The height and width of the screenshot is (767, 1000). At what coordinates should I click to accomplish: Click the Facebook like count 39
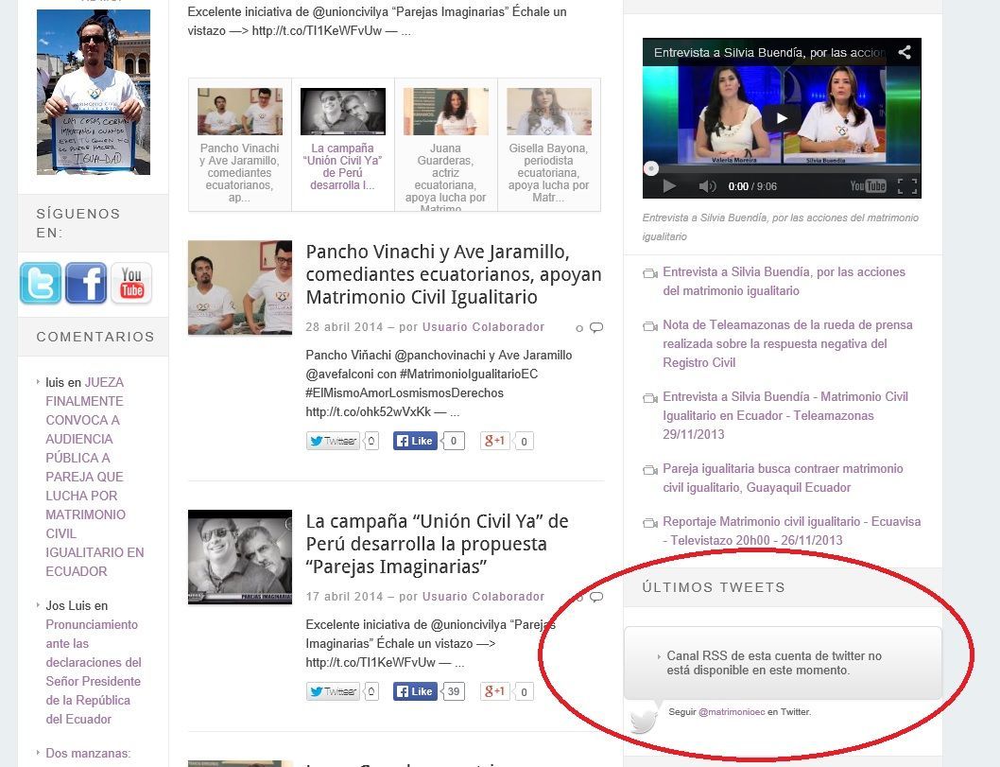coord(454,691)
